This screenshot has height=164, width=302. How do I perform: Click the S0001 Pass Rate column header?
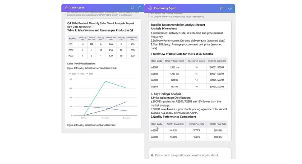coord(175,124)
